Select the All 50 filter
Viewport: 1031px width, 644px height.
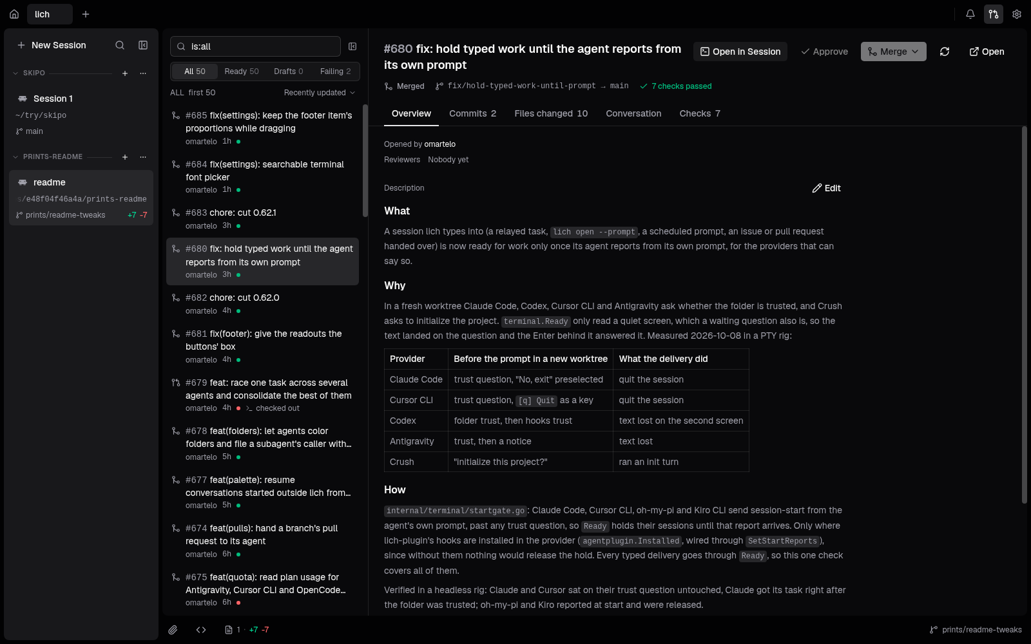click(195, 71)
